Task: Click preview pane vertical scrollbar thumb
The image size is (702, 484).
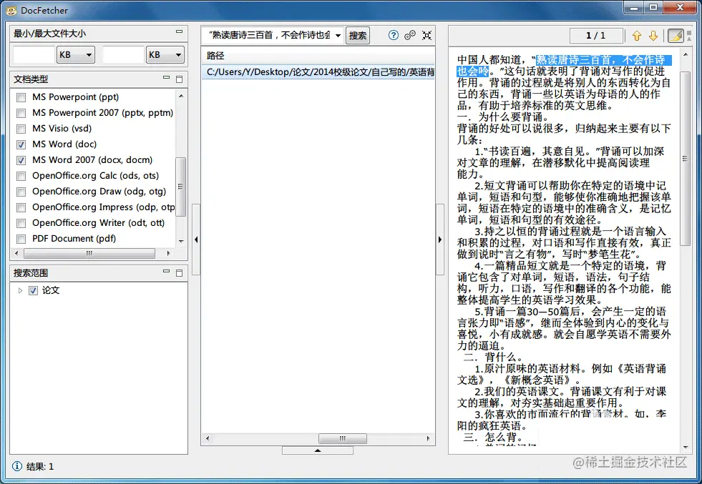Action: pos(685,158)
